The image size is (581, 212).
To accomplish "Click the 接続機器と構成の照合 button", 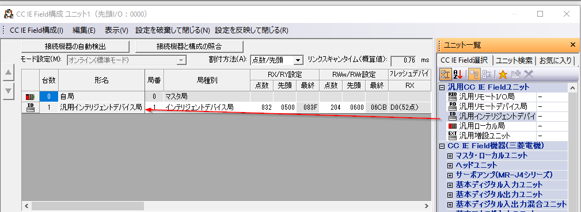I will tap(189, 47).
